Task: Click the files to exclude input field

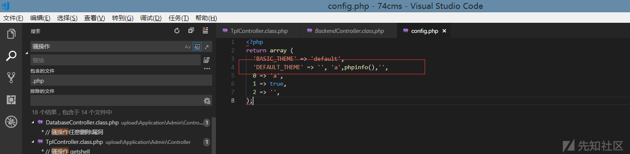Action: (117, 100)
